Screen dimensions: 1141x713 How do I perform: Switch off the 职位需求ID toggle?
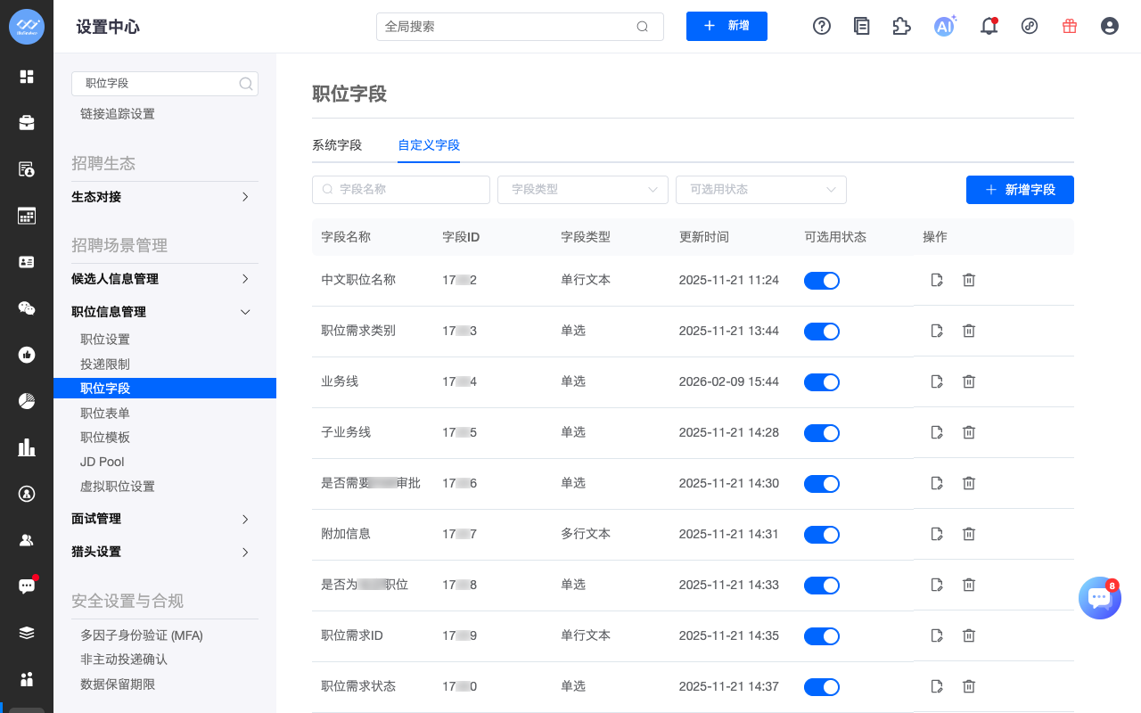point(822,636)
